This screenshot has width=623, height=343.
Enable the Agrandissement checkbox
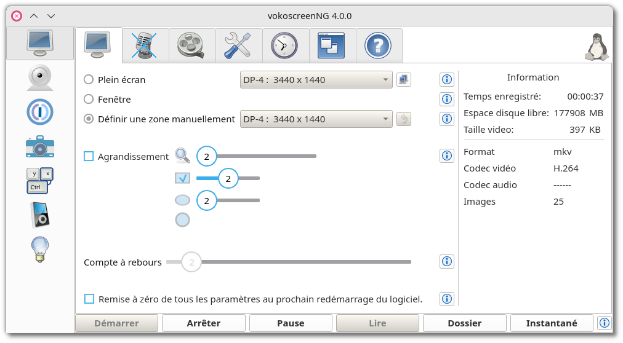89,156
